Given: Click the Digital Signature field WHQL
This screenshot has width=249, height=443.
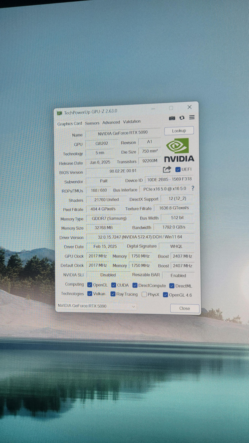Looking at the screenshot, I should tap(177, 246).
